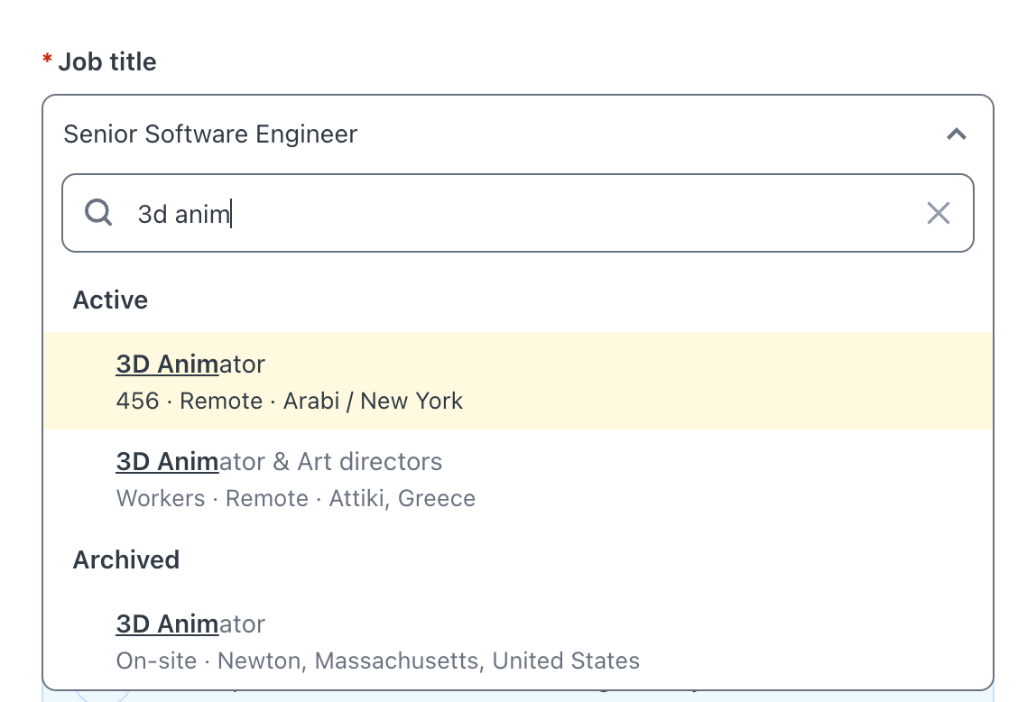This screenshot has height=702, width=1027.
Task: Click the Archived section header
Action: [125, 559]
